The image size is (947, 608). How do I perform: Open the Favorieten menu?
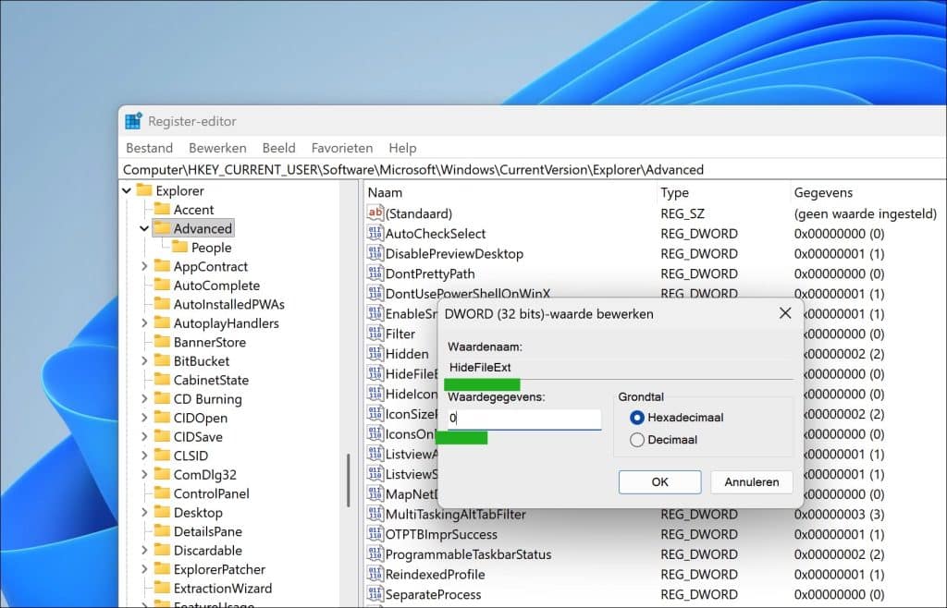point(342,148)
